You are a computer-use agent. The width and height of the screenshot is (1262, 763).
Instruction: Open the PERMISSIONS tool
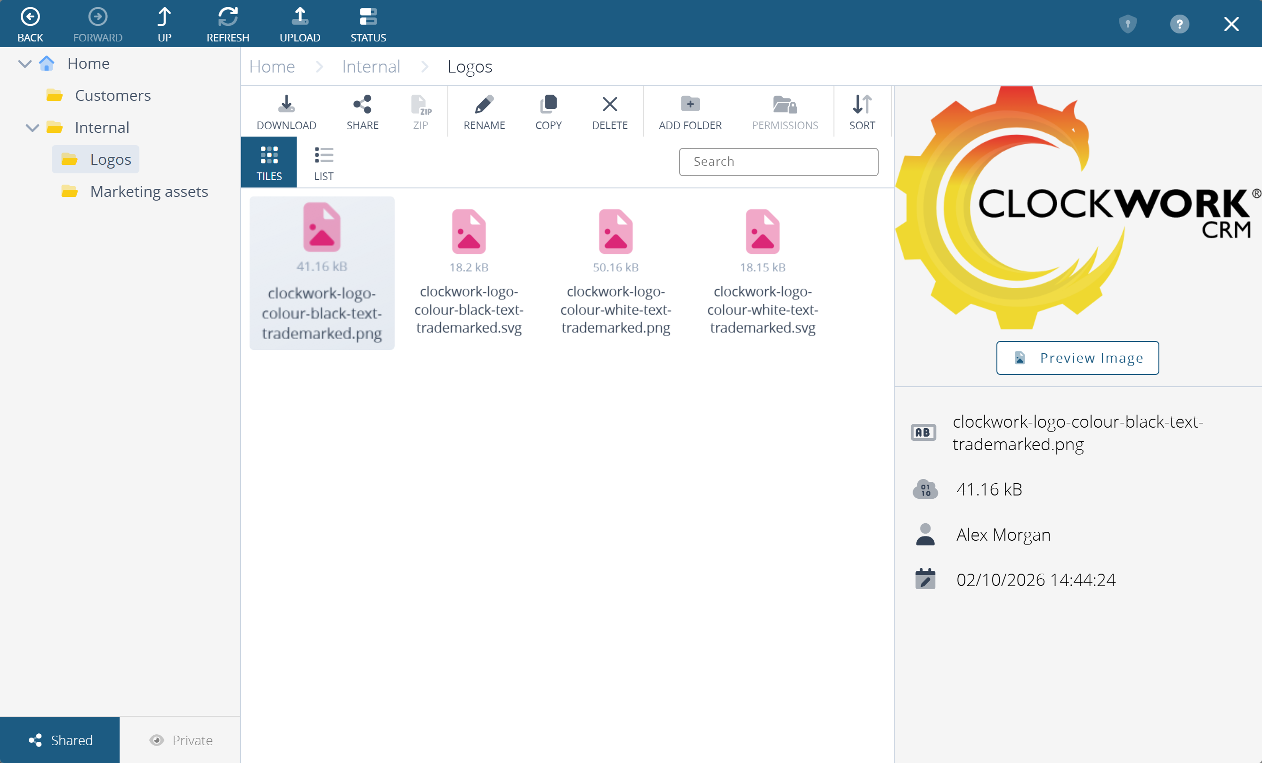tap(785, 112)
